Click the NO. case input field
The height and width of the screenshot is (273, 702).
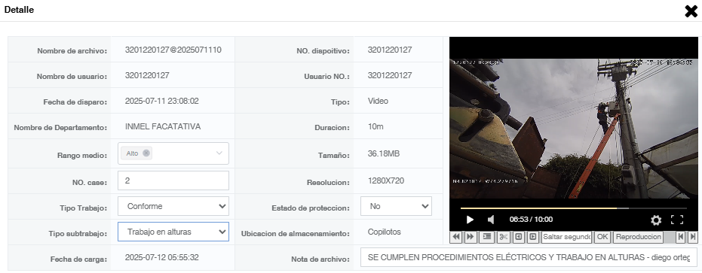click(173, 180)
